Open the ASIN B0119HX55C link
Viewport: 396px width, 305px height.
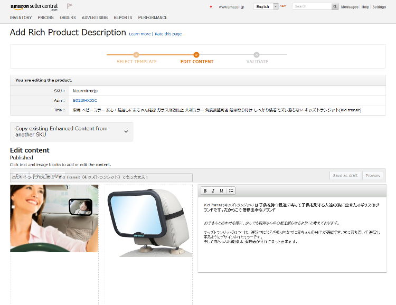(85, 100)
